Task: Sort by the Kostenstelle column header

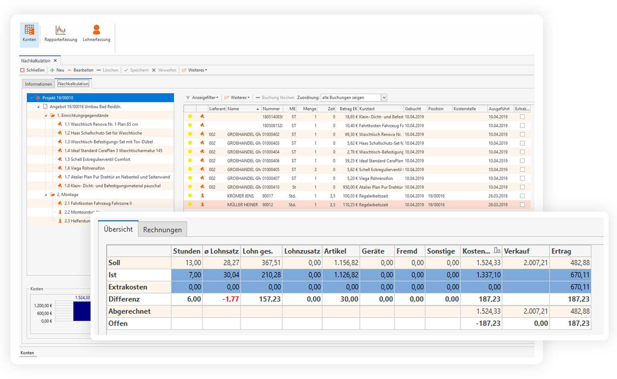Action: click(470, 109)
